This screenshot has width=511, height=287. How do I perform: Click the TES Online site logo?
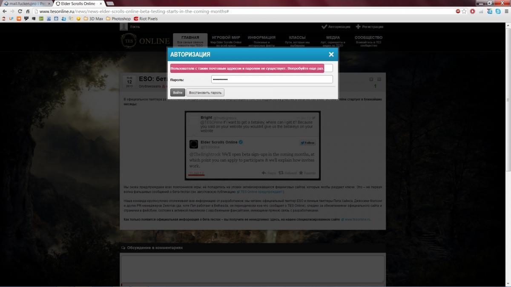pyautogui.click(x=146, y=41)
